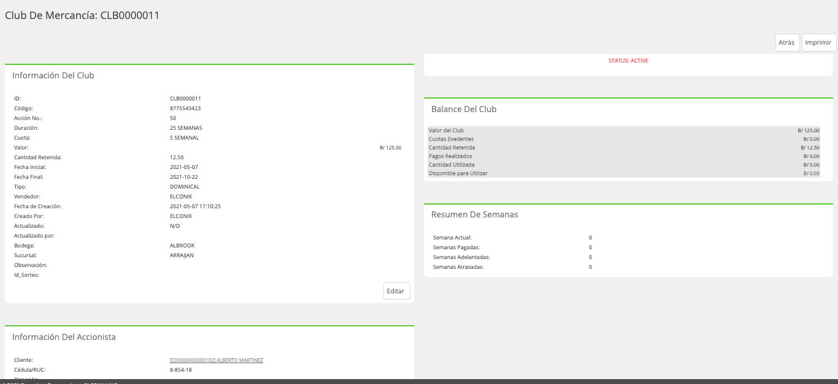Viewport: 838px width, 384px height.
Task: Click the red STATUS: ACTIVE text
Action: tap(628, 61)
